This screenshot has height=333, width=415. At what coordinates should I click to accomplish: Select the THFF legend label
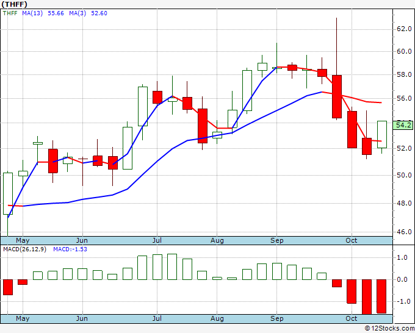click(x=10, y=13)
